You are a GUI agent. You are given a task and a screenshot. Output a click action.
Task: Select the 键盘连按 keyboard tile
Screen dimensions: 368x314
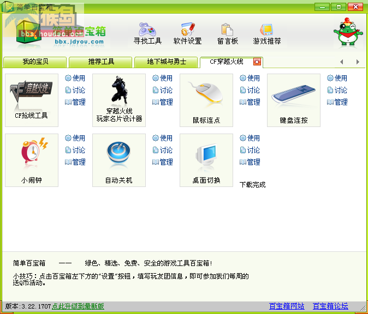click(294, 100)
